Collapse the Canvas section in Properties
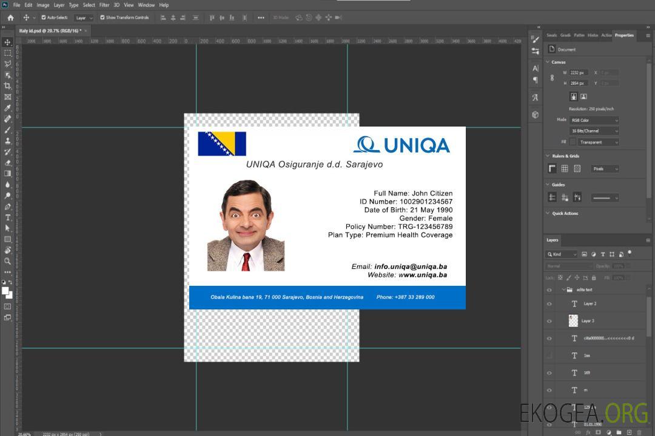655x436 pixels. [548, 62]
